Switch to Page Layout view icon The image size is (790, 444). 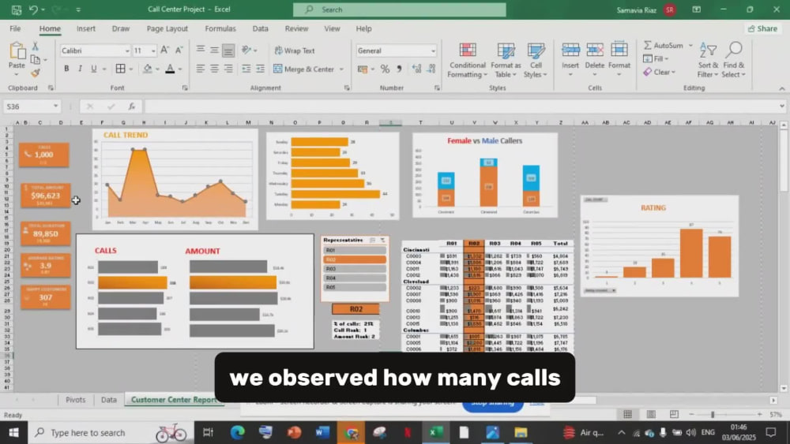pos(651,414)
